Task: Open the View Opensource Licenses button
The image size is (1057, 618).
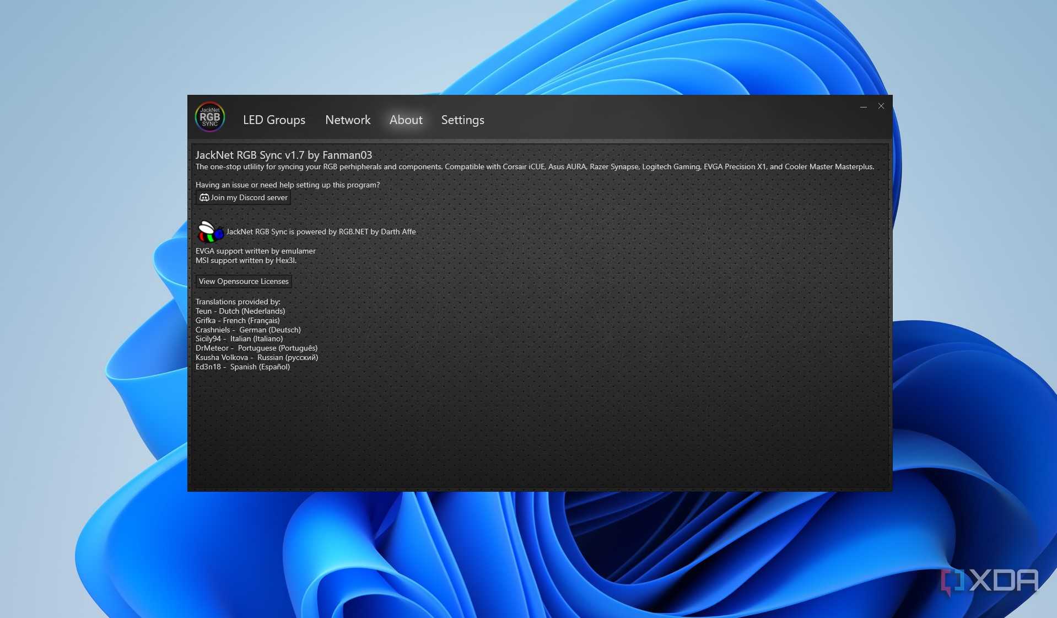Action: [x=244, y=281]
